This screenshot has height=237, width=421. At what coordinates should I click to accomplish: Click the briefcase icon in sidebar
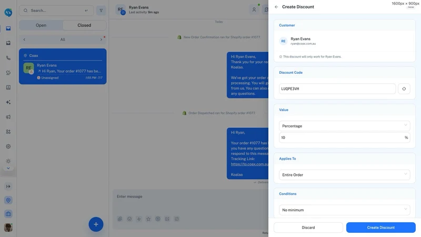8,214
